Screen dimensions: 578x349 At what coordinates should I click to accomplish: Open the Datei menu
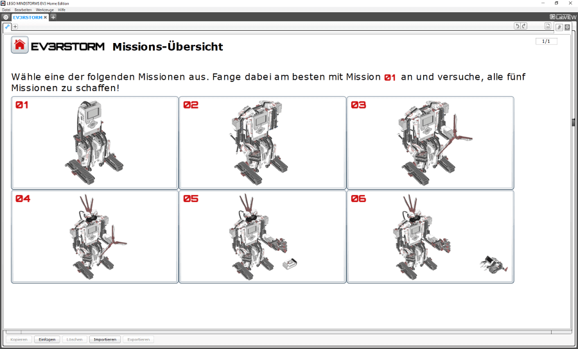pyautogui.click(x=6, y=10)
